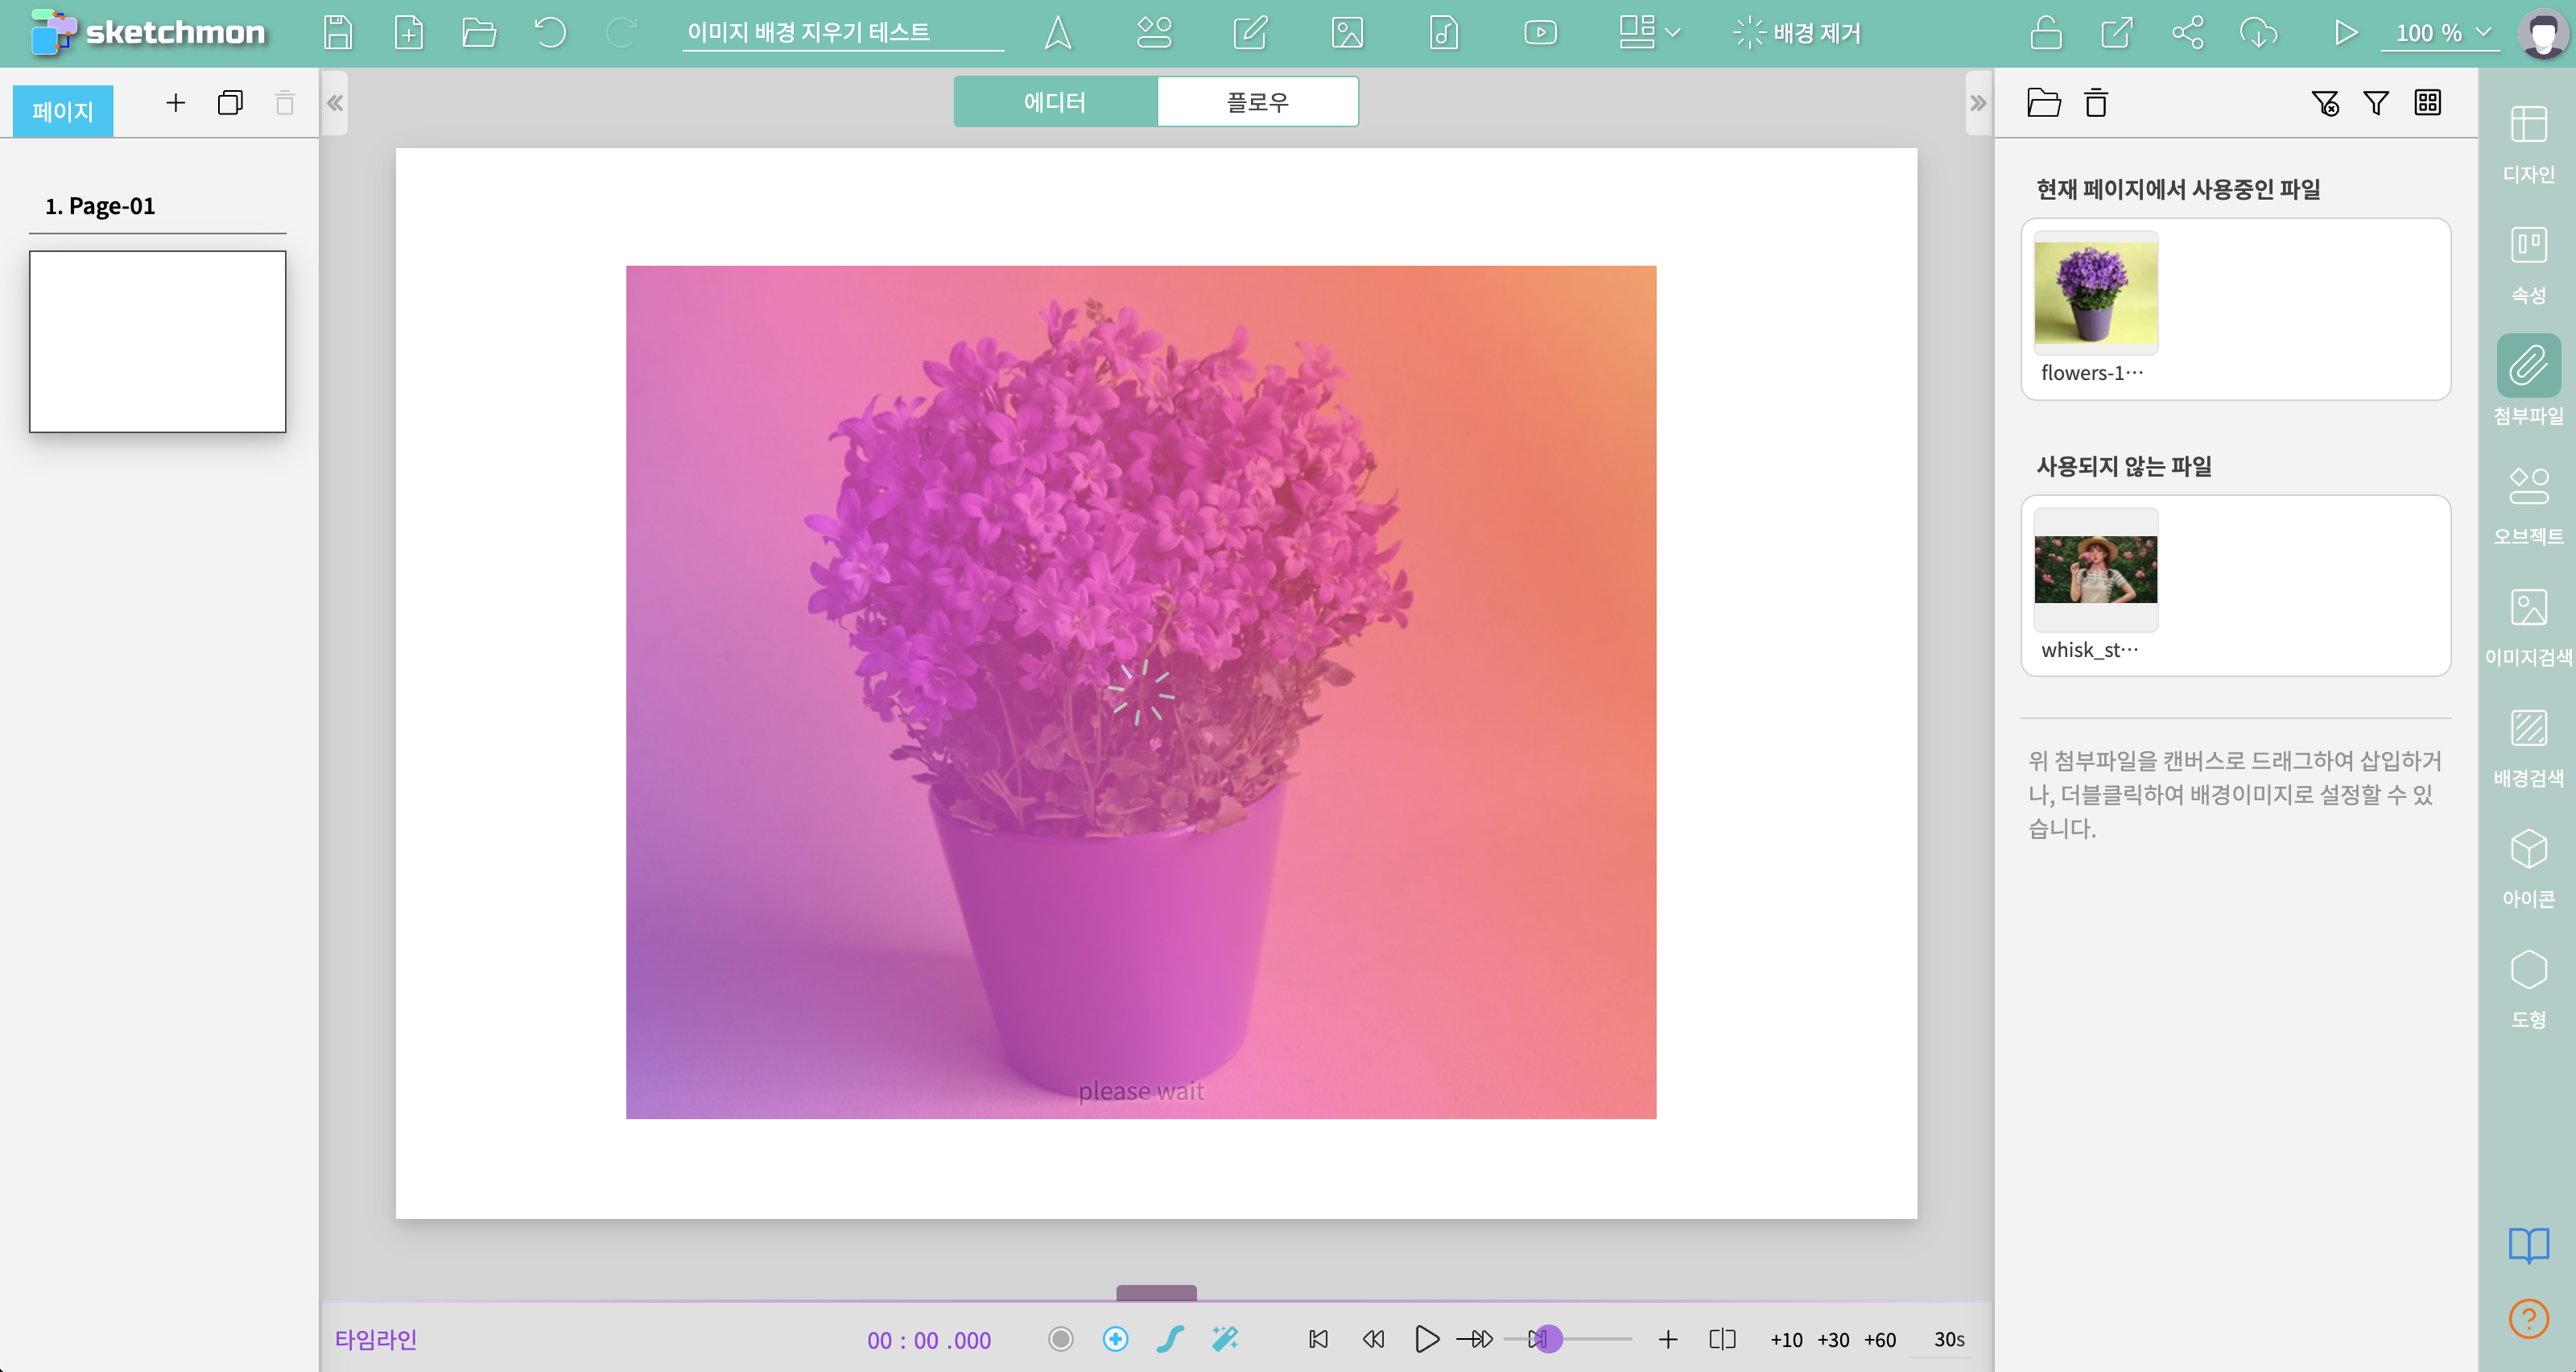Open the share icon in top bar
This screenshot has height=1372, width=2576.
(x=2187, y=33)
